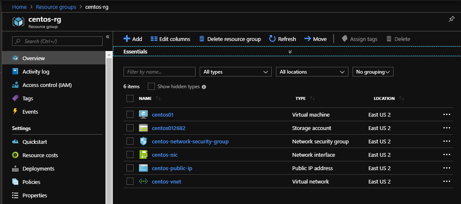
Task: Check the centos-network-security-group row checkbox
Action: coord(130,141)
